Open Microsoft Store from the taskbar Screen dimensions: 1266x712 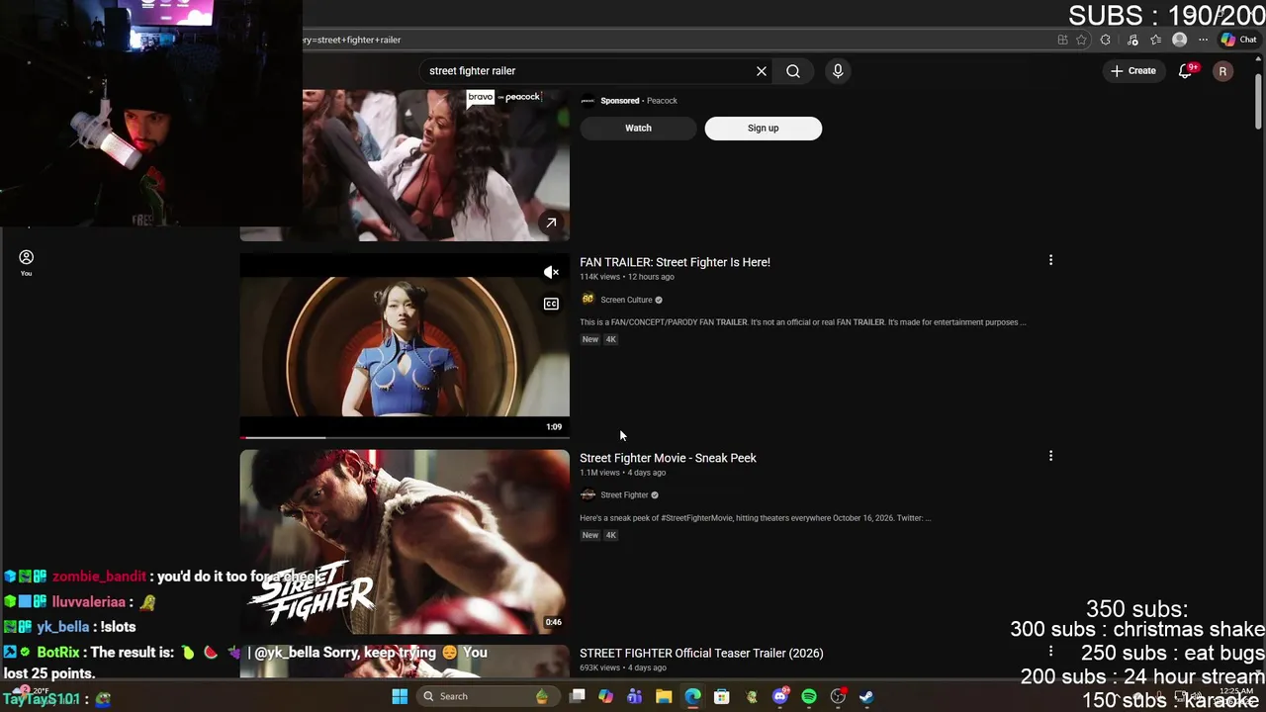pyautogui.click(x=722, y=696)
